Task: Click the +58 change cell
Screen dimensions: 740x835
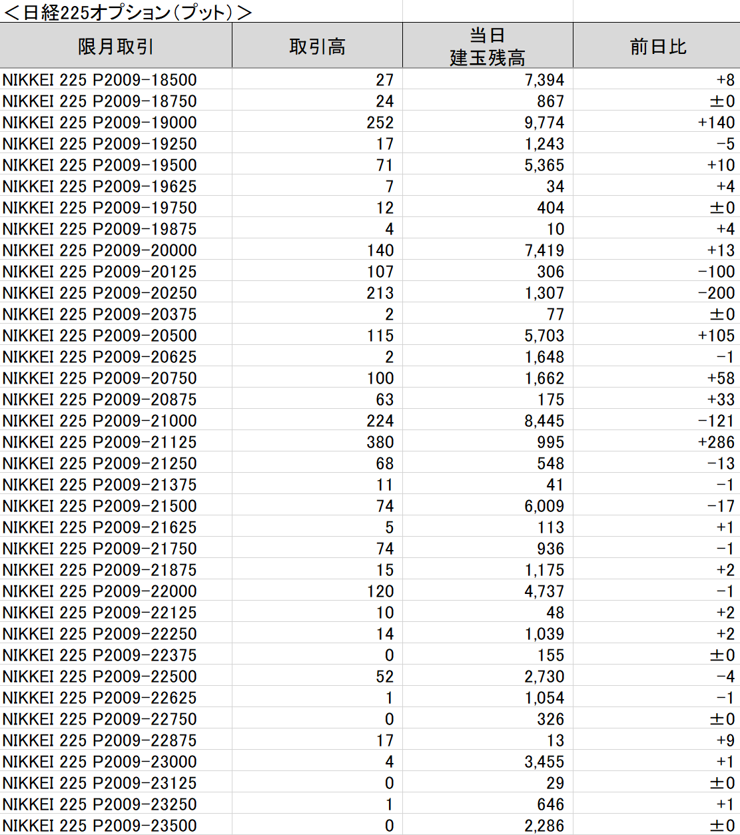Action: tap(657, 378)
